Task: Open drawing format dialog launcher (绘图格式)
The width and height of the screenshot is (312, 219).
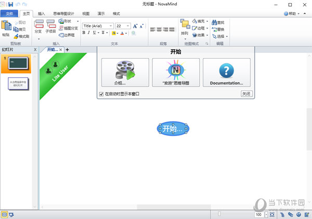Action: point(207,44)
